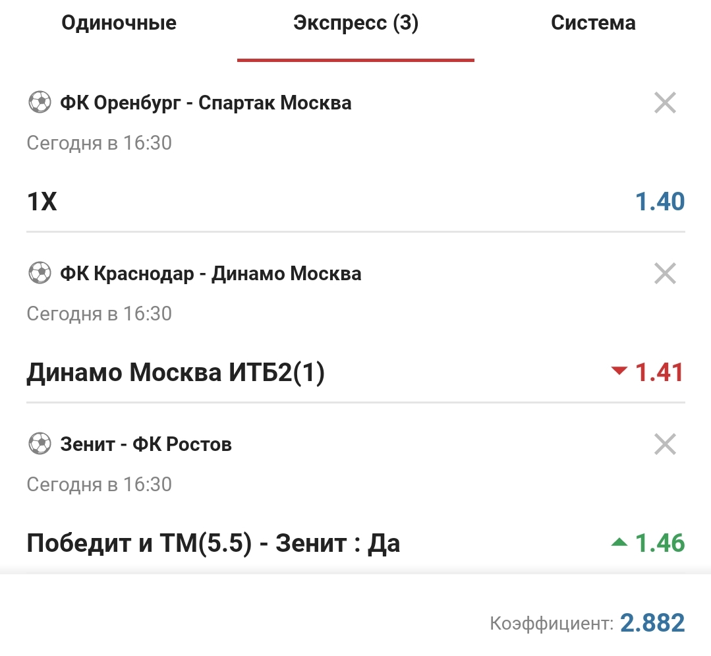
Task: Click the 1.41 odds value
Action: click(x=660, y=373)
